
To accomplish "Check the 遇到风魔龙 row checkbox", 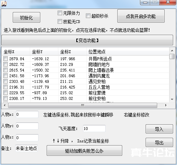I will tap(5, 76).
